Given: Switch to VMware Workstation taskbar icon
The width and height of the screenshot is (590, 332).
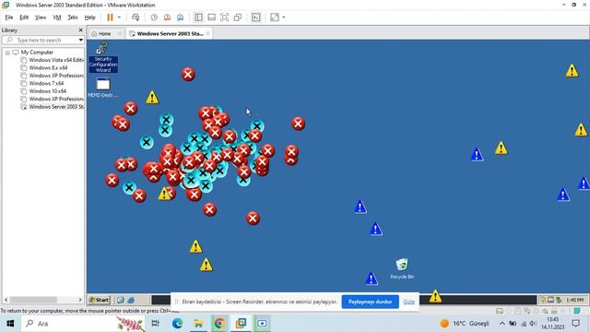Looking at the screenshot, I should coord(241,324).
